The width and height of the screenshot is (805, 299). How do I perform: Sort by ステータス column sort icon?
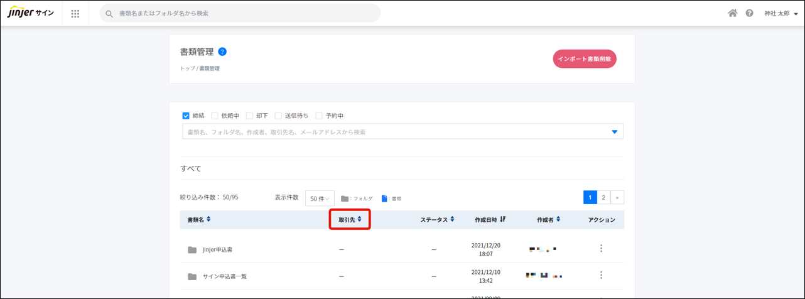(x=452, y=220)
